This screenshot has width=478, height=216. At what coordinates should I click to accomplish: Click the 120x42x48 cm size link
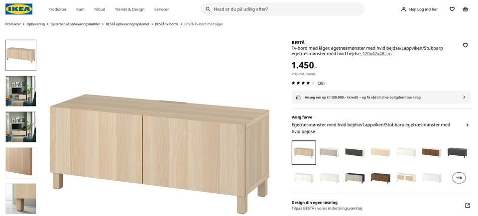pyautogui.click(x=377, y=54)
